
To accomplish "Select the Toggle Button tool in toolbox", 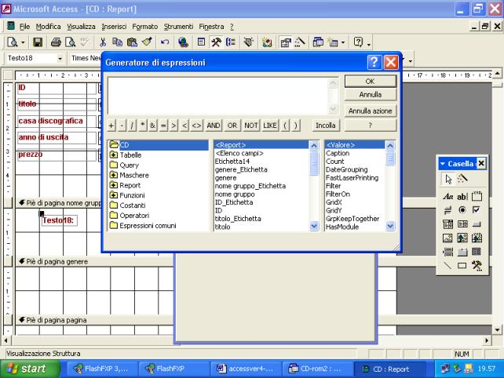I will (447, 210).
